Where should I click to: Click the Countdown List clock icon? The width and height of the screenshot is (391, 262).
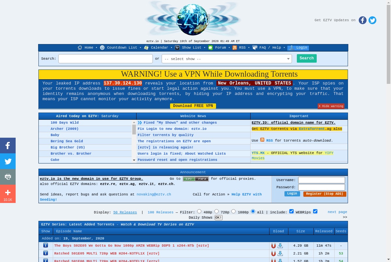point(102,48)
